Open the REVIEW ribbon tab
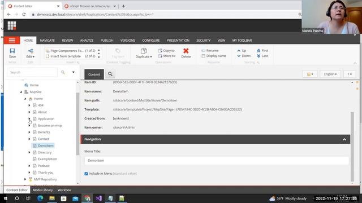Screen dimensions: 362x203 click(67, 41)
